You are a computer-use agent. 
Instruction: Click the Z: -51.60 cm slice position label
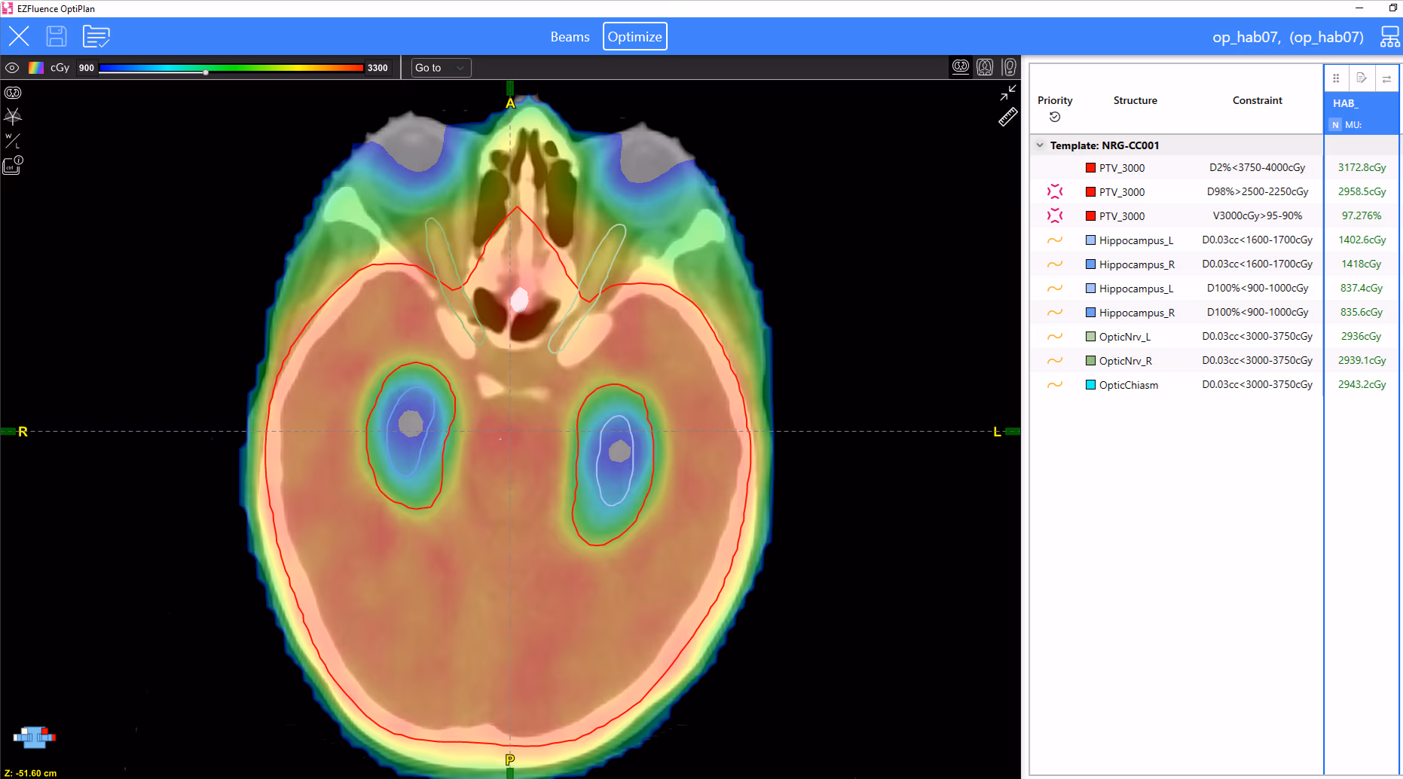[x=30, y=773]
